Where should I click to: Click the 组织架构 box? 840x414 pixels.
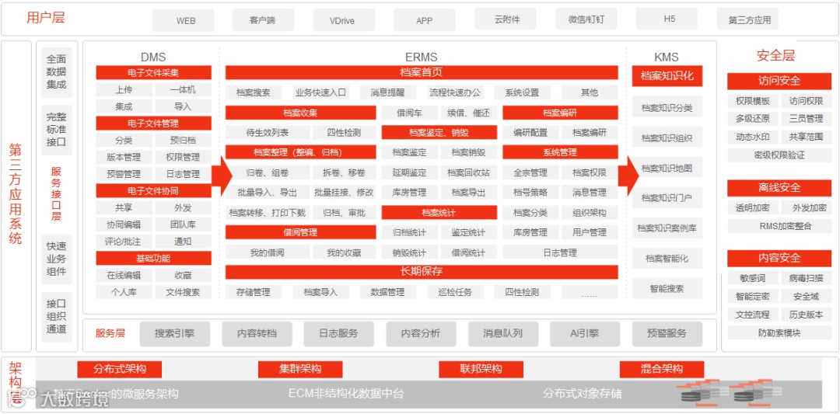pyautogui.click(x=590, y=213)
